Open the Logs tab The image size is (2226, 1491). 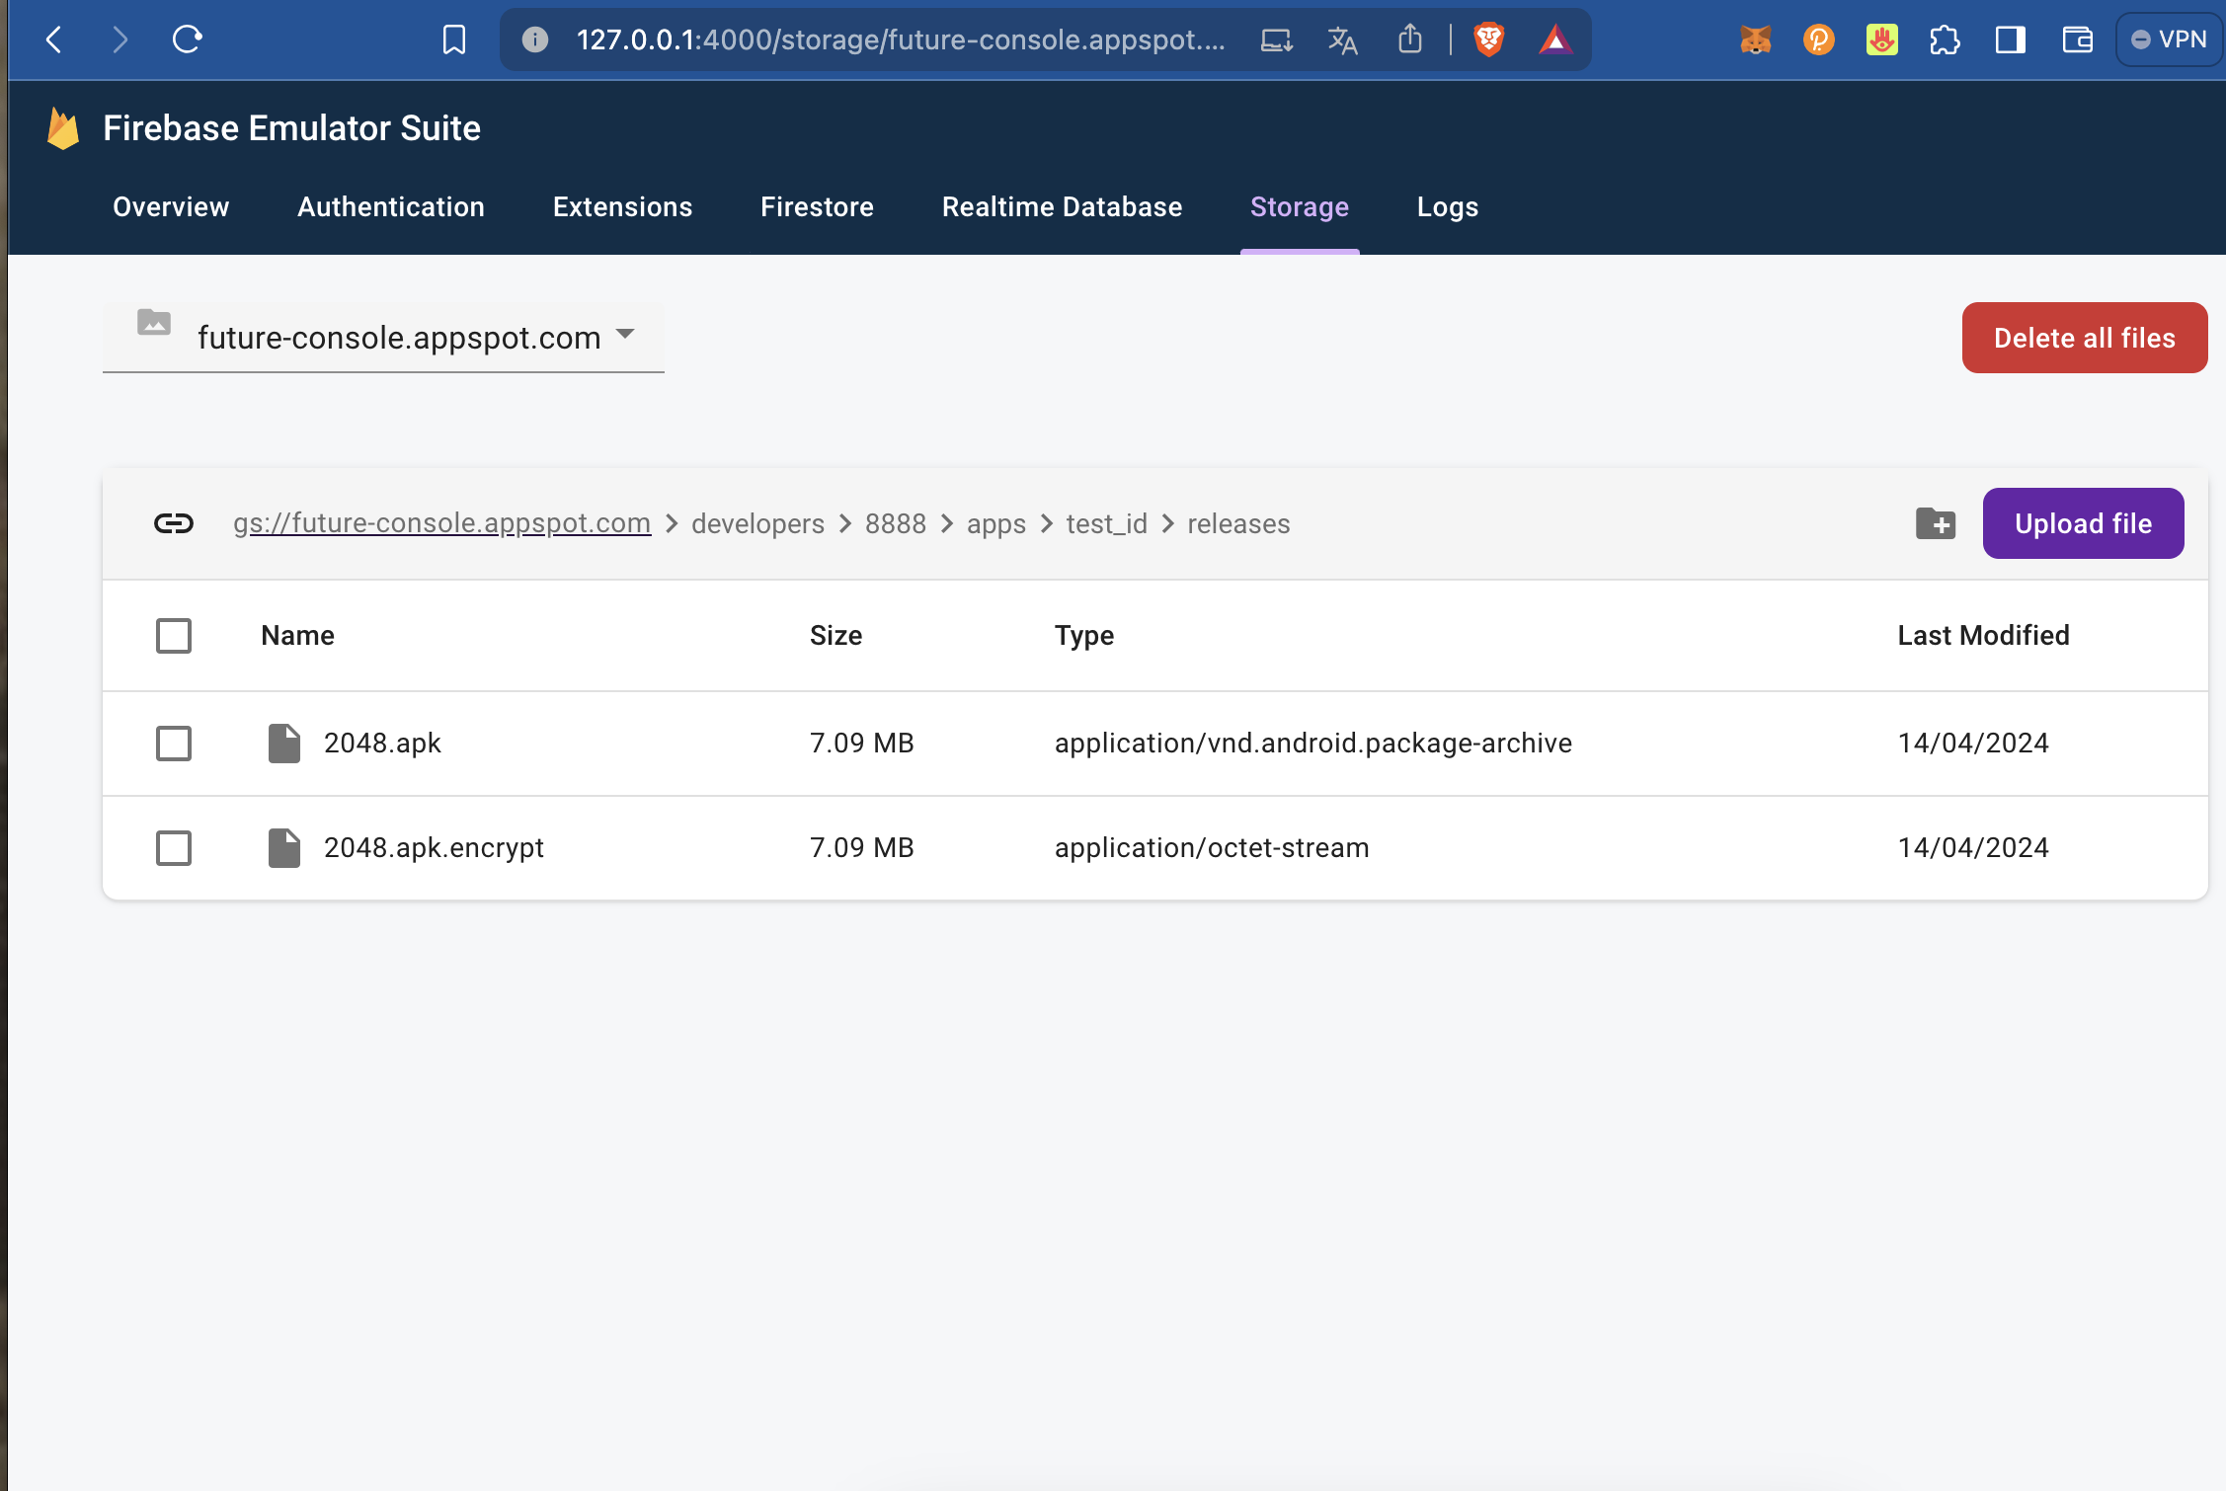click(1448, 206)
